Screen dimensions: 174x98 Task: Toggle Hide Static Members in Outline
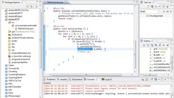[160, 45]
